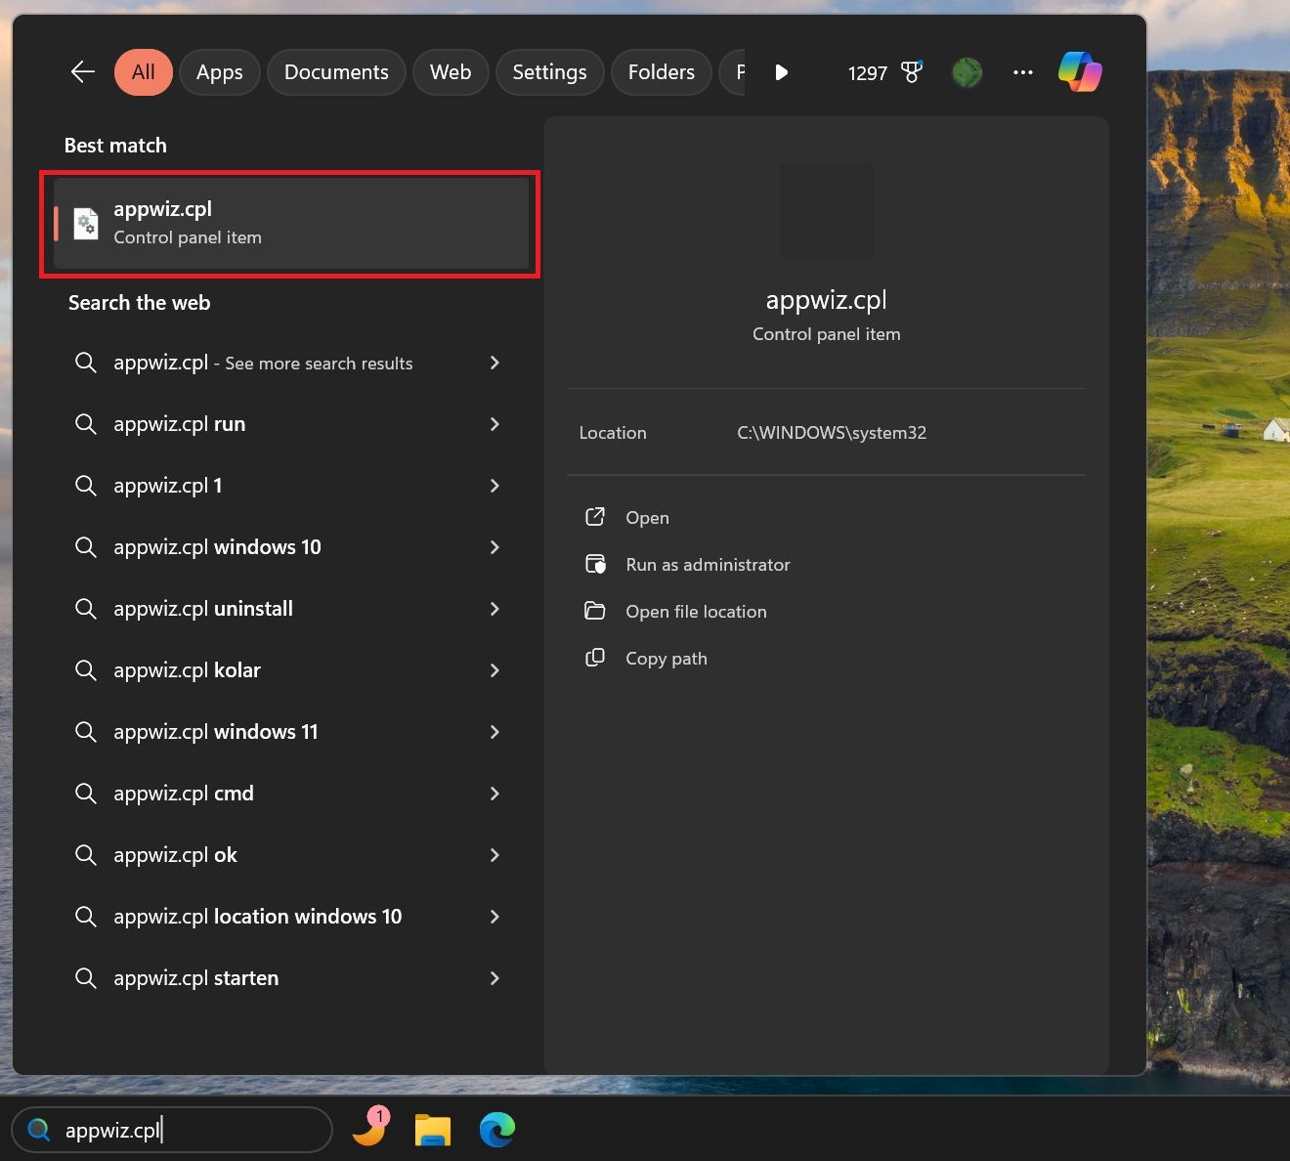Open the green user profile avatar

coord(967,72)
